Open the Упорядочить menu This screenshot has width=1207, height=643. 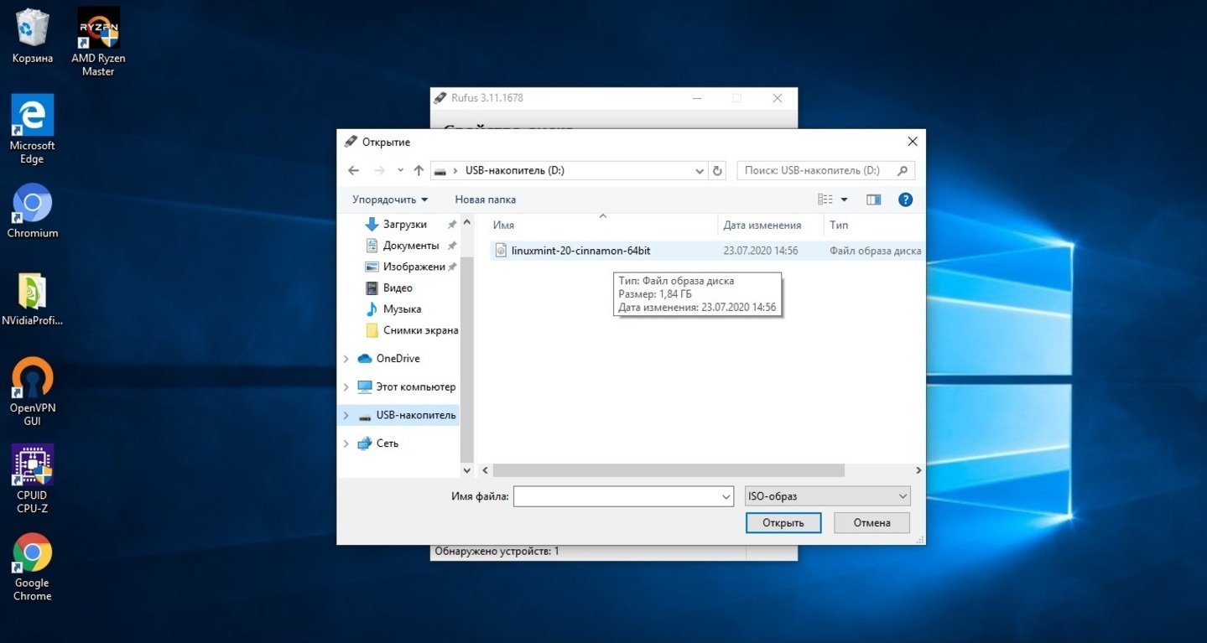(390, 200)
